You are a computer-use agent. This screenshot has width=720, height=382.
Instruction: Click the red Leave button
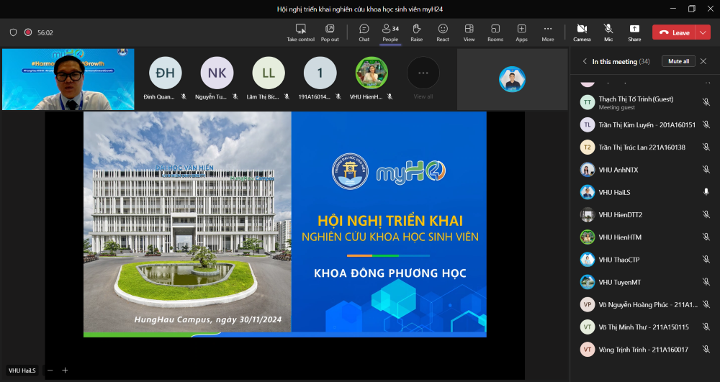click(x=674, y=32)
